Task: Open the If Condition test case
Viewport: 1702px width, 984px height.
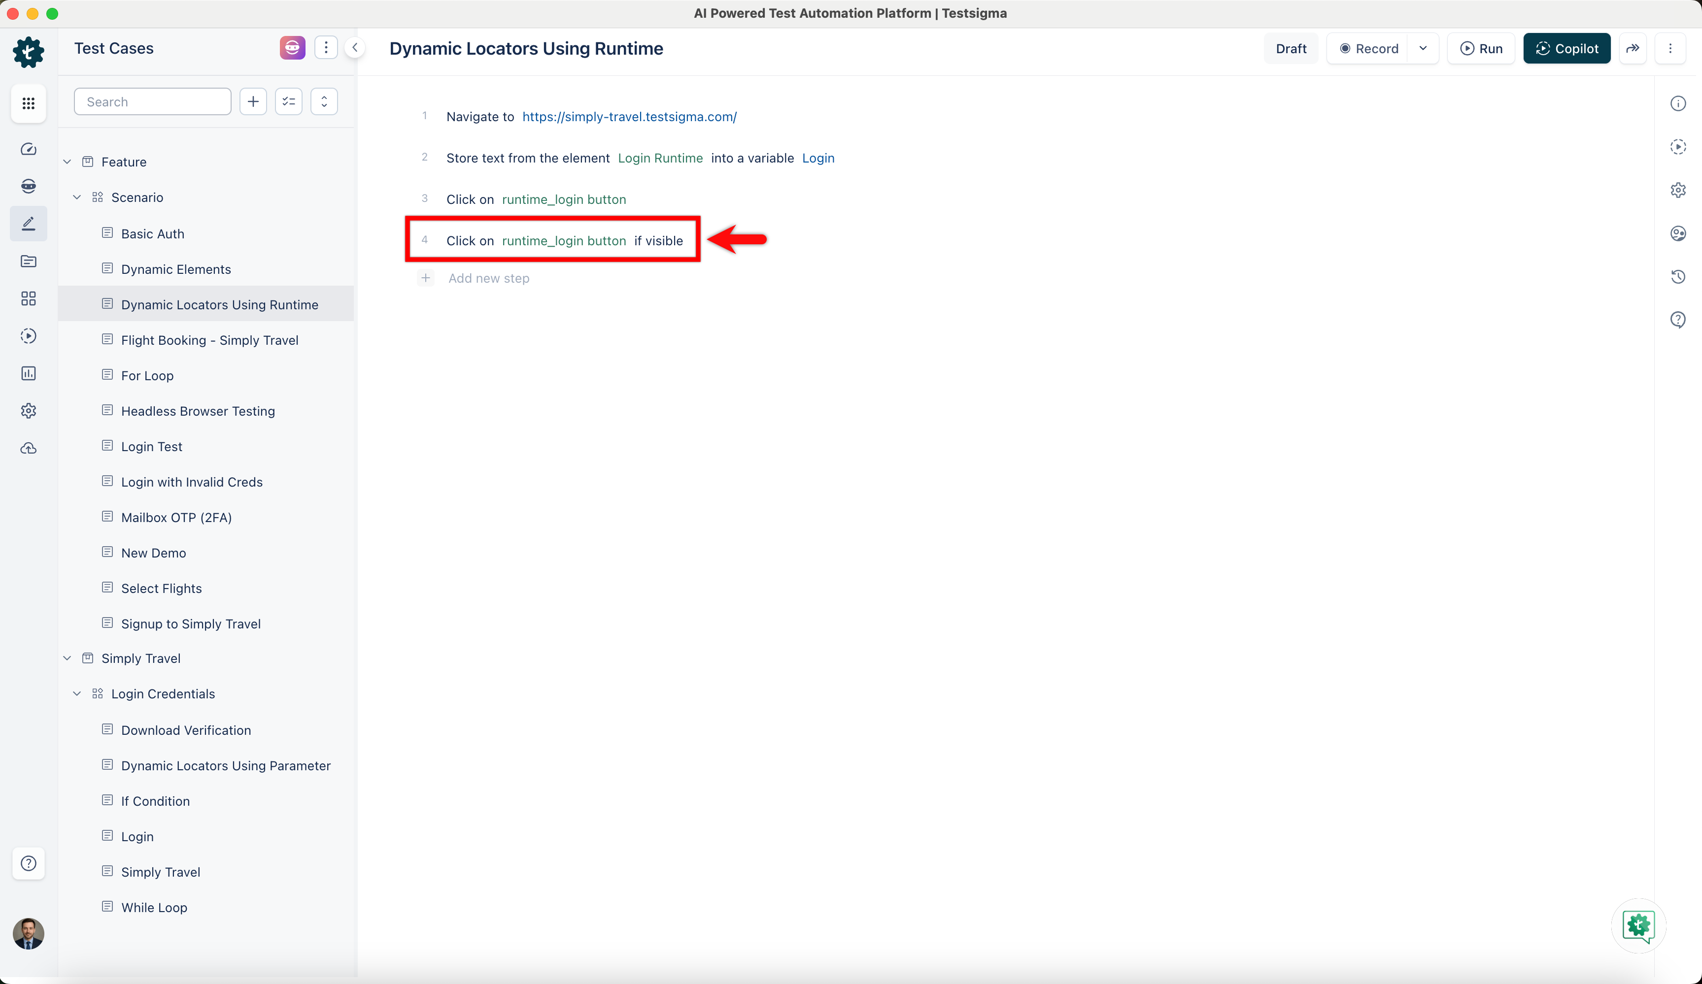Action: (155, 801)
